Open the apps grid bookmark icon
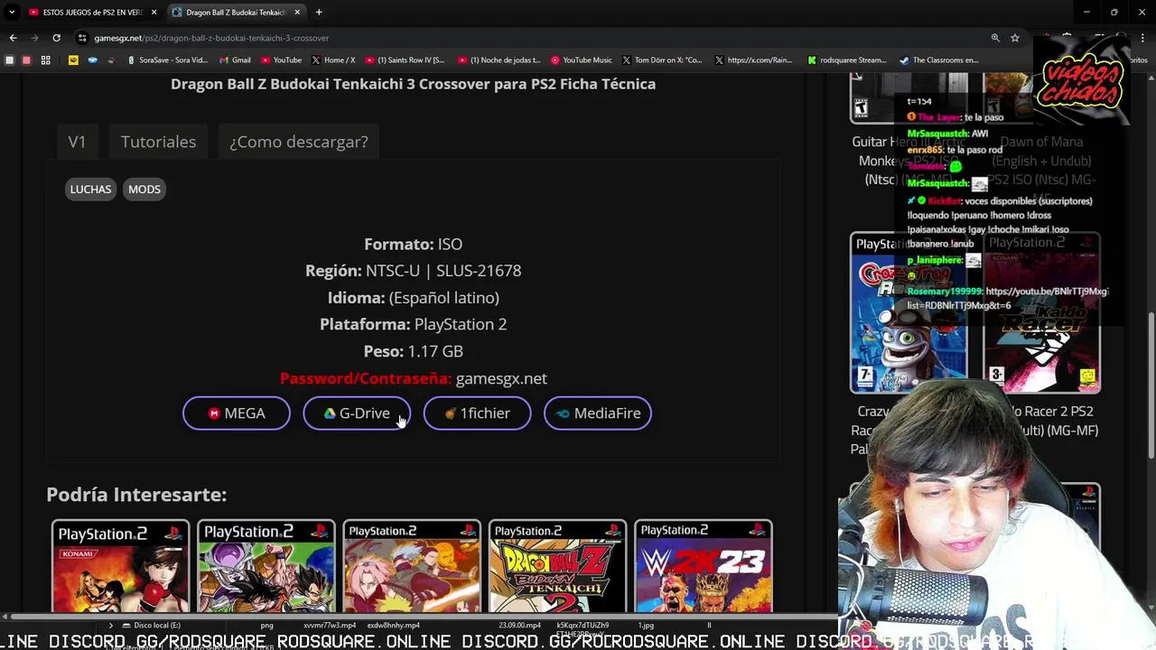 tap(45, 60)
